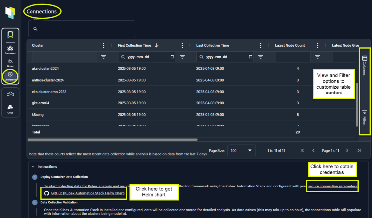The height and width of the screenshot is (218, 372).
Task: Open the Columns side panel tab
Action: [x=365, y=65]
